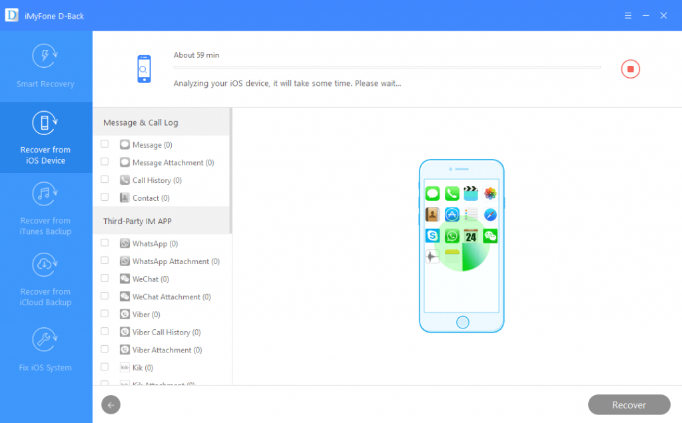Check the WhatsApp Attachment (0) checkbox
The height and width of the screenshot is (423, 682).
tap(105, 261)
